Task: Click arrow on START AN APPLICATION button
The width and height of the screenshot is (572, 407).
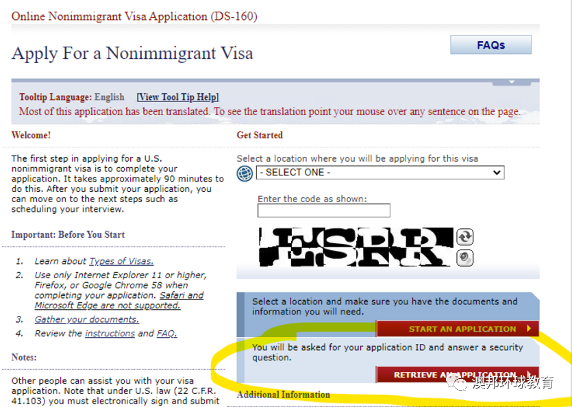Action: (x=529, y=329)
